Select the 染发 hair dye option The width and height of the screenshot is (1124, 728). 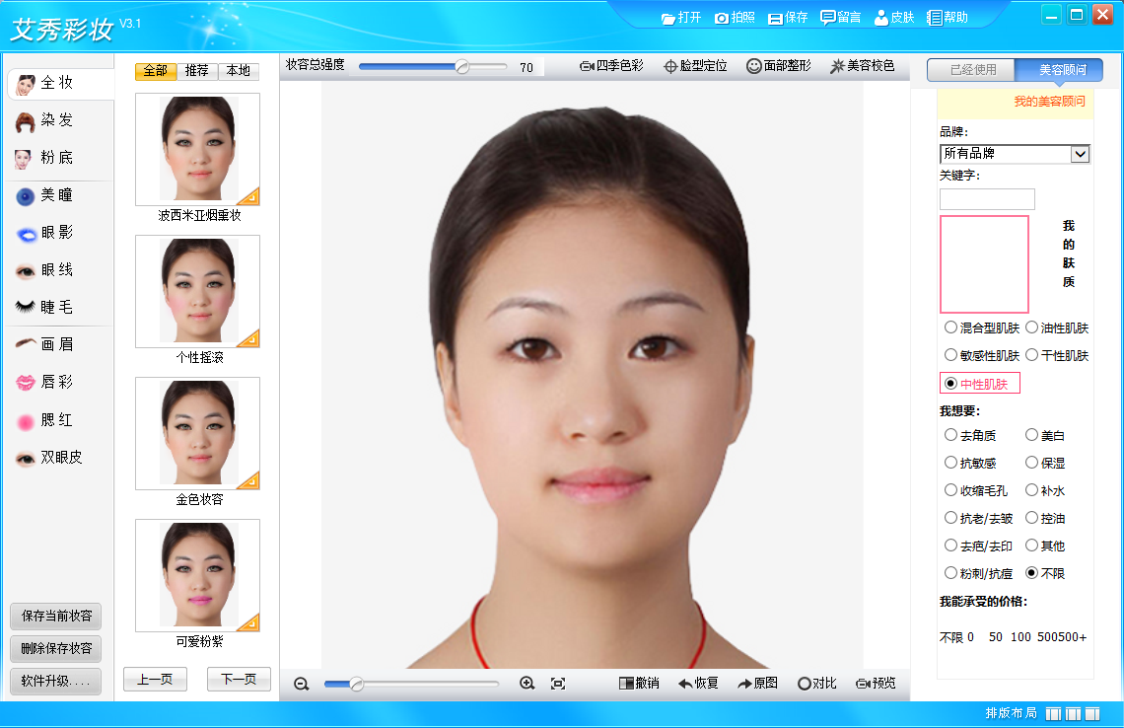44,120
